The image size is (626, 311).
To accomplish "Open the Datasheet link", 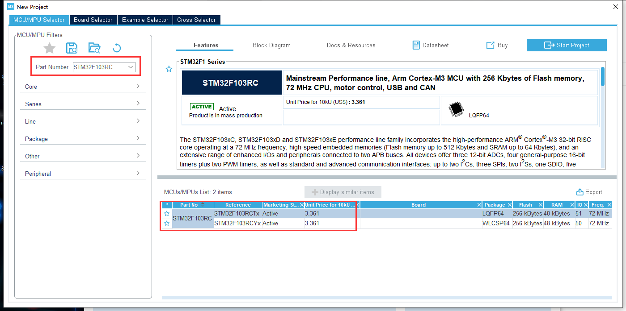I will pos(430,45).
